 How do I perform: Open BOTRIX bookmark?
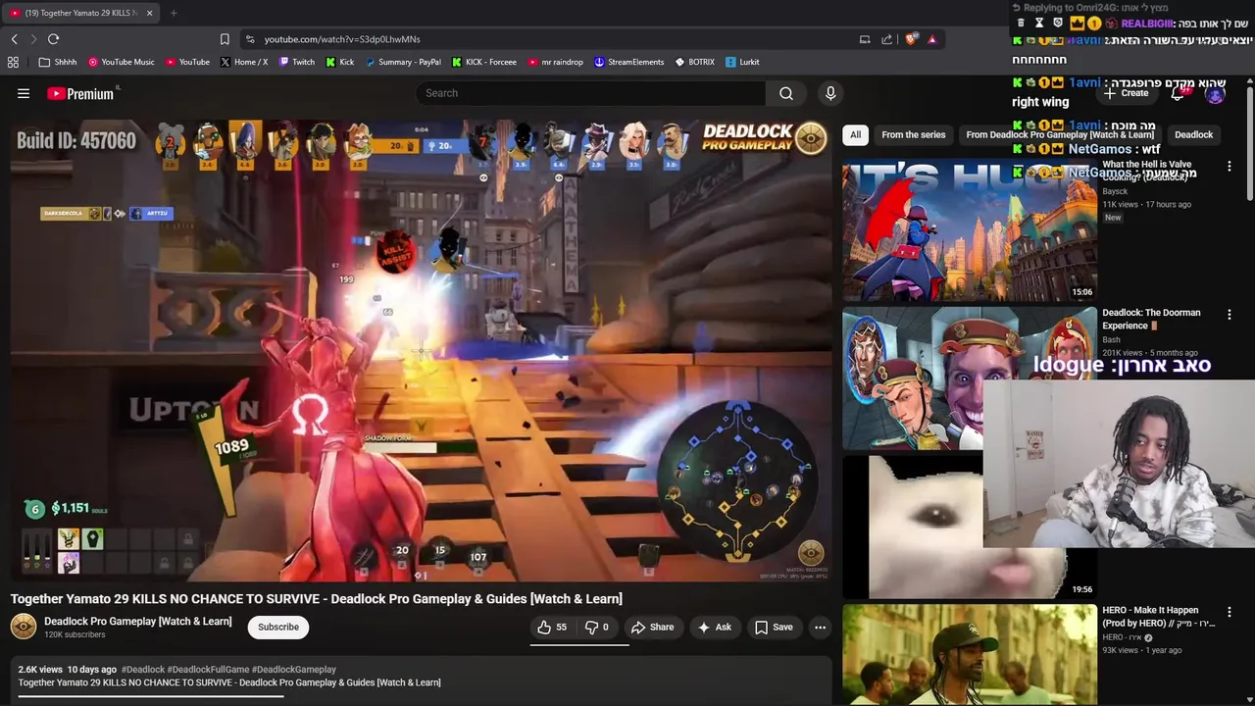click(x=695, y=62)
